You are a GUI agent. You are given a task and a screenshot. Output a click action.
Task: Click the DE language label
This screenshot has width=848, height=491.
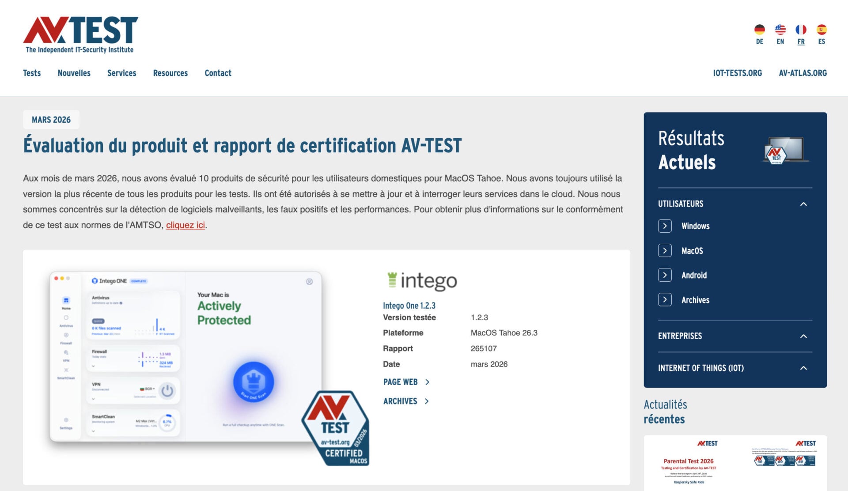click(759, 42)
